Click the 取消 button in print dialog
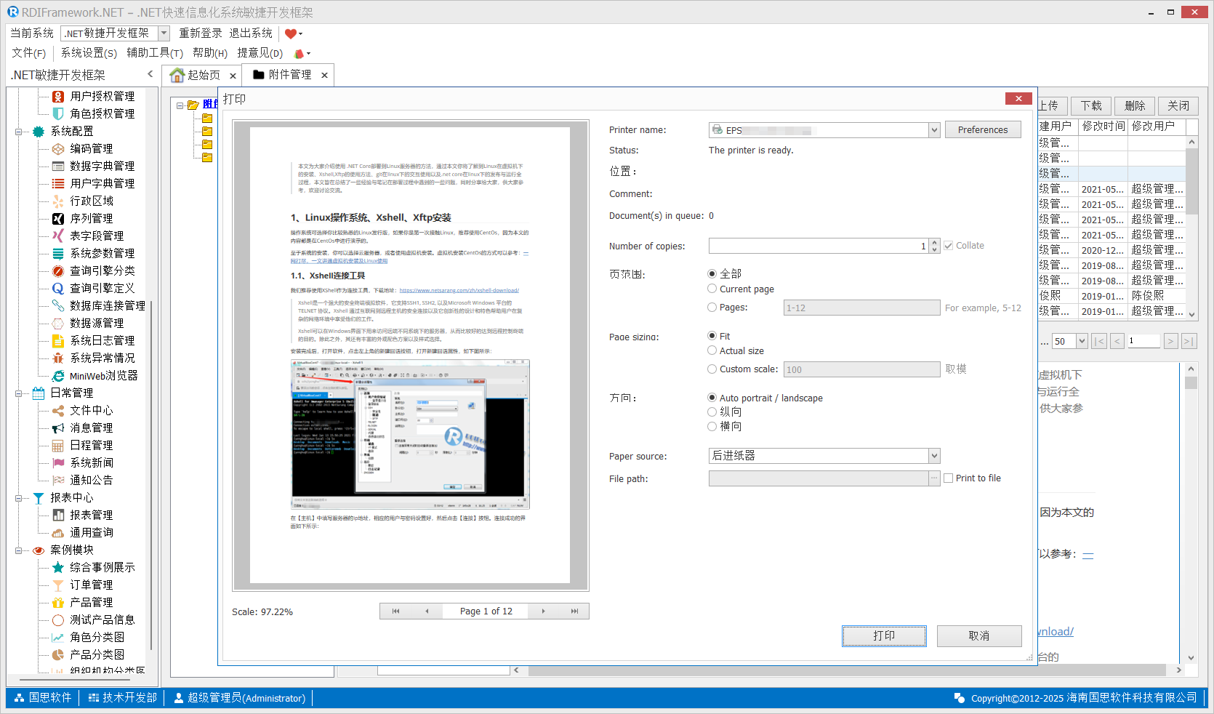Viewport: 1214px width, 714px height. (978, 636)
